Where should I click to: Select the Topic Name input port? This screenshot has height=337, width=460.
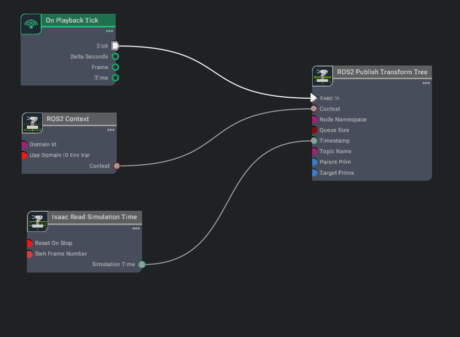(x=314, y=152)
